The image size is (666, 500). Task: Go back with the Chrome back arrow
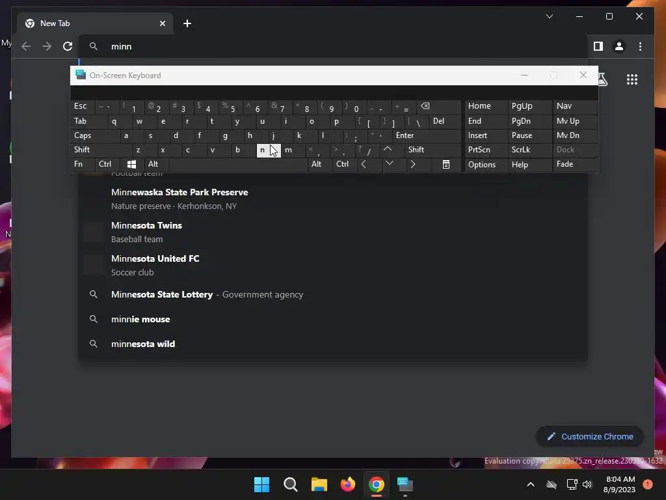(x=26, y=46)
